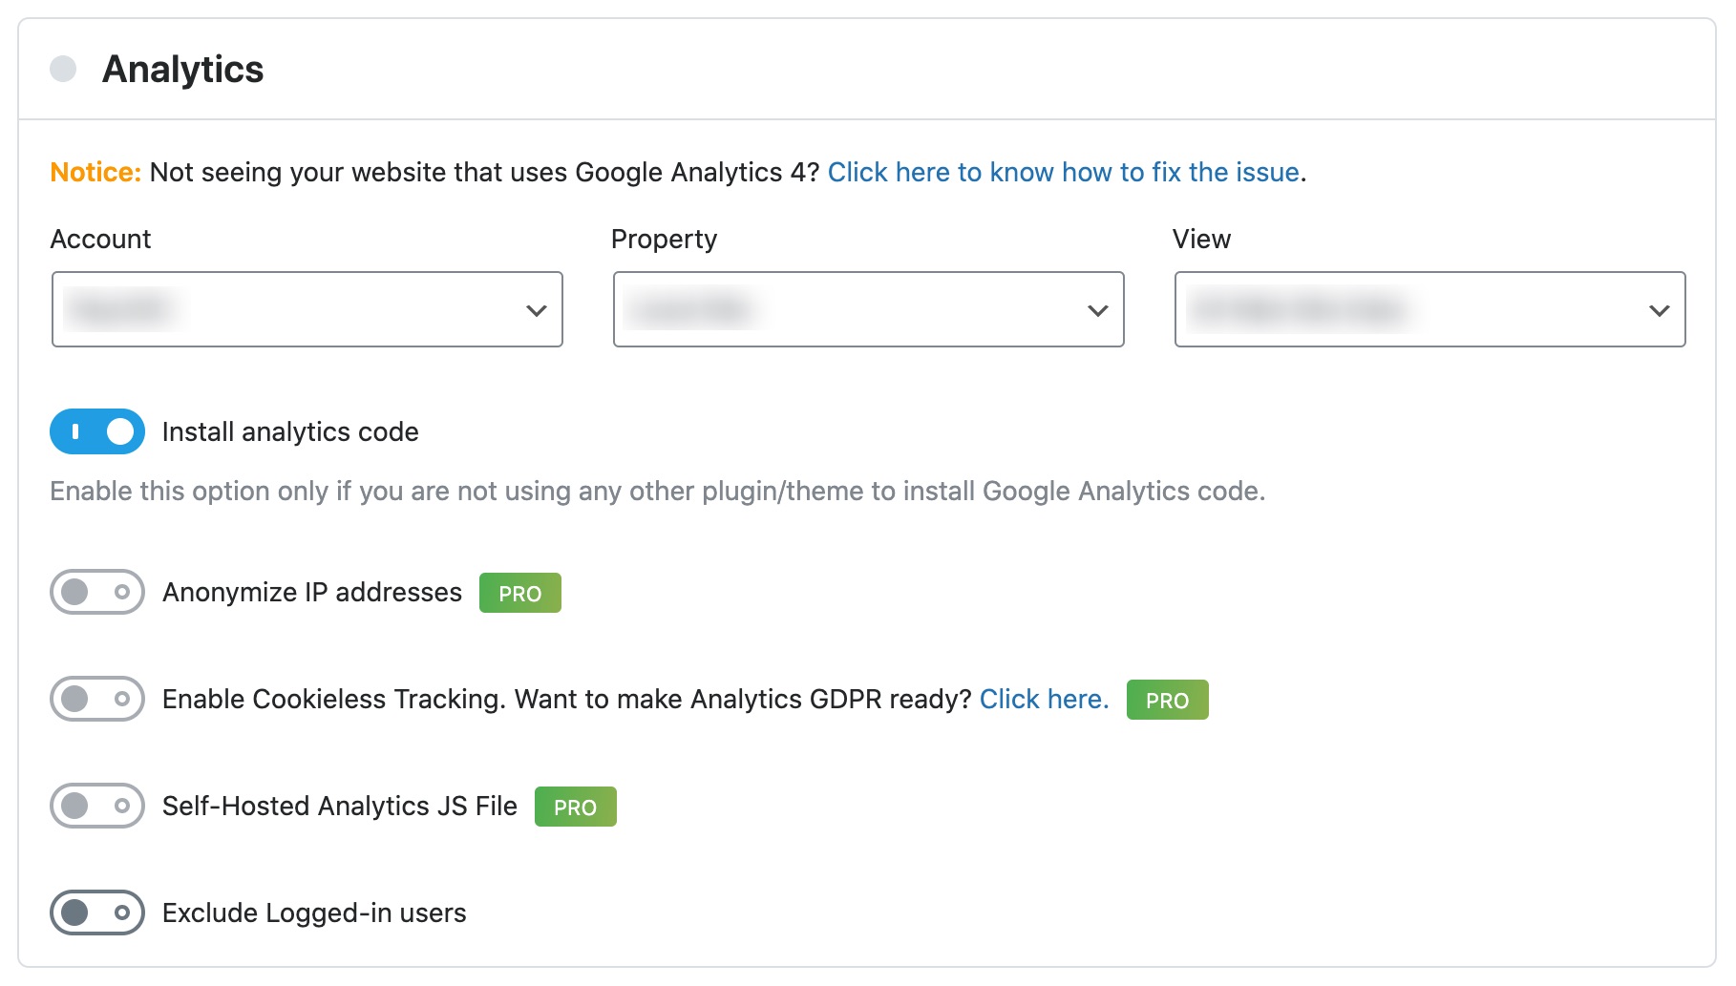This screenshot has height=986, width=1736.
Task: Click the 'Account' field label
Action: click(100, 239)
